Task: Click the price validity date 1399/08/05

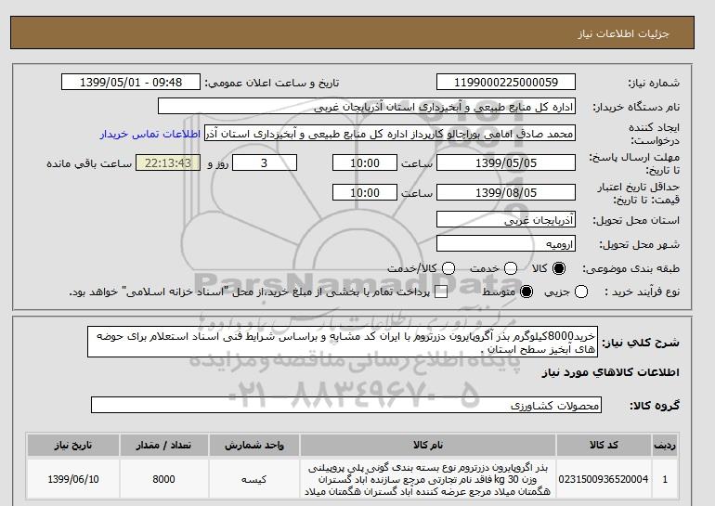Action: click(506, 193)
